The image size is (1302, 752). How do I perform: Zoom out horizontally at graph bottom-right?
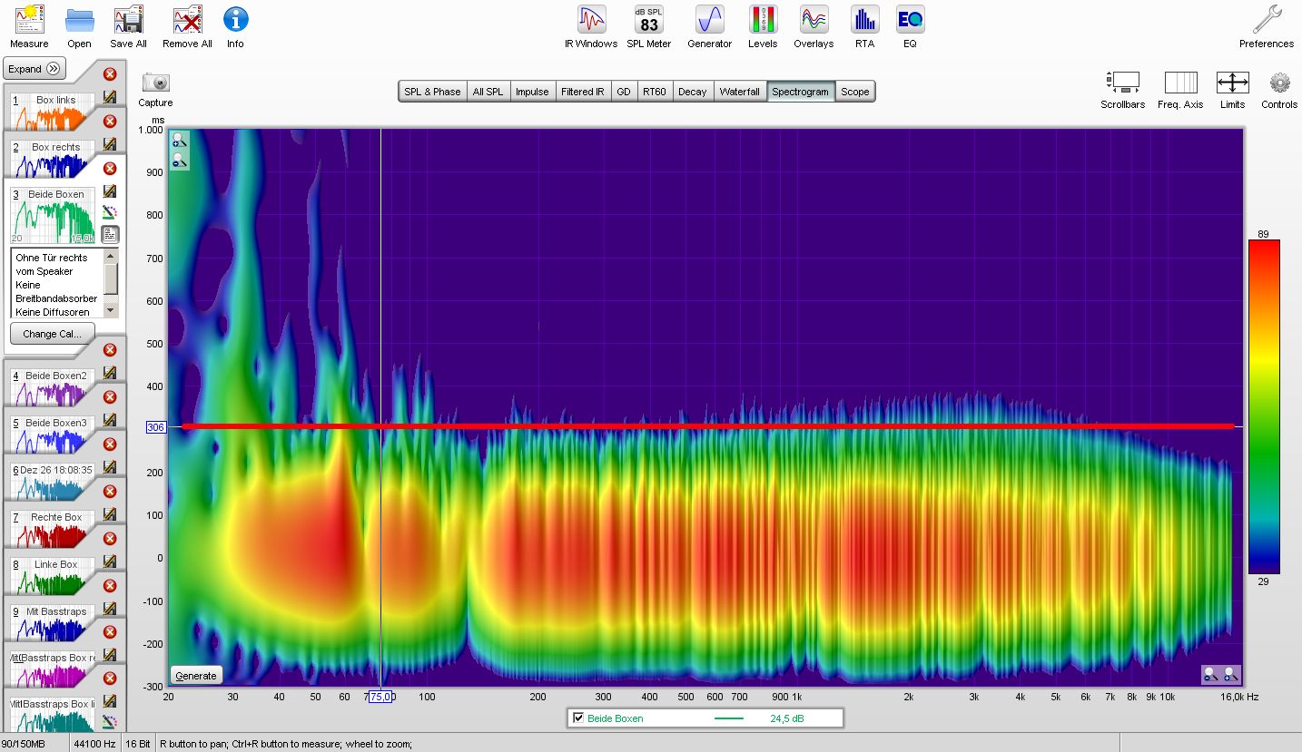[x=1212, y=675]
